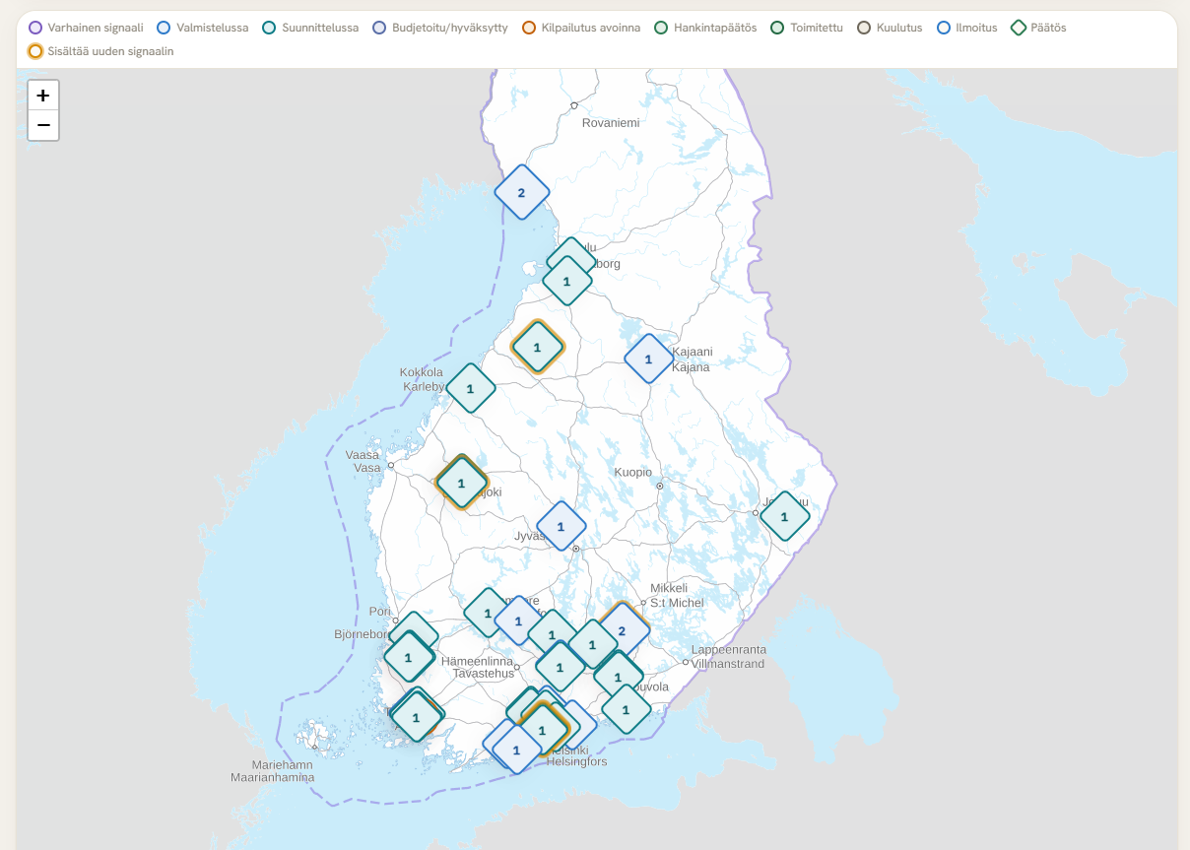Click the Kilpailutus avoinna orange legend circle
The image size is (1190, 850).
[x=529, y=28]
